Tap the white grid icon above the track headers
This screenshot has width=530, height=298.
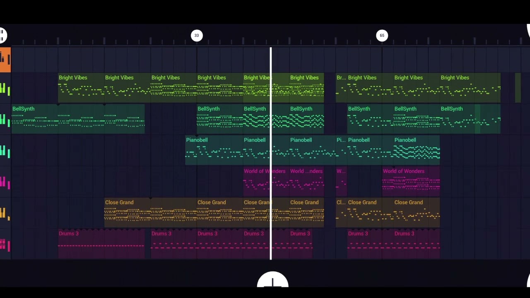click(x=2, y=35)
